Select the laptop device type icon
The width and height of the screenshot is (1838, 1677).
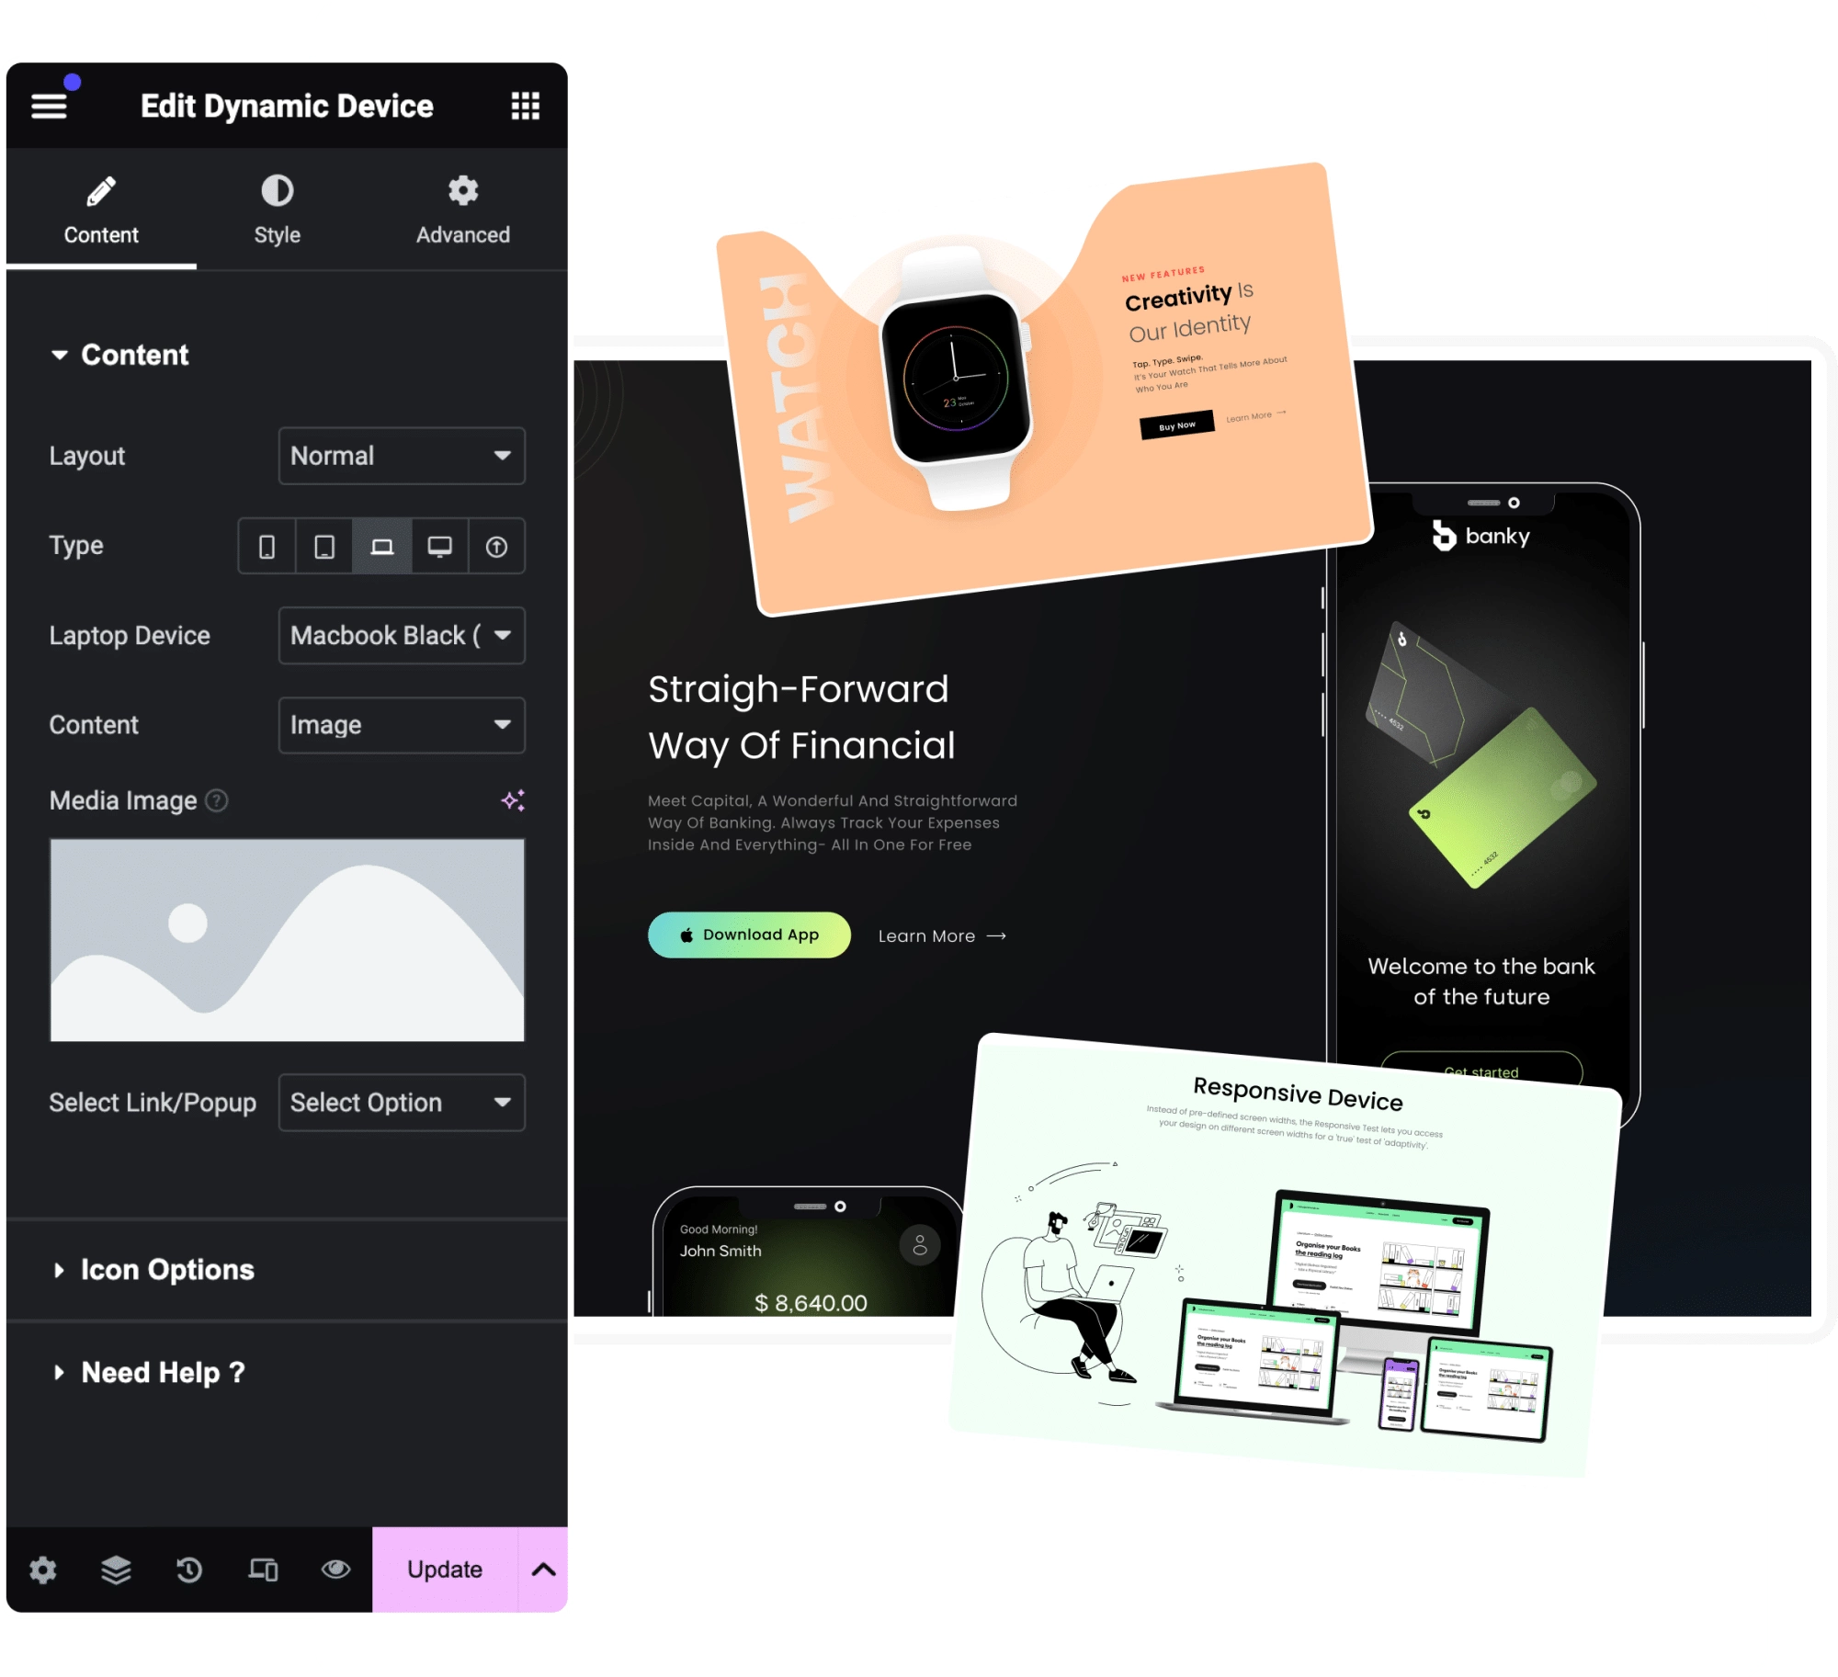[380, 546]
